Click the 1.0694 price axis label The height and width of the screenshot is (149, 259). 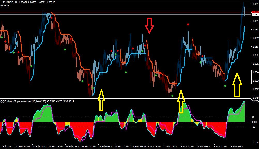click(256, 4)
